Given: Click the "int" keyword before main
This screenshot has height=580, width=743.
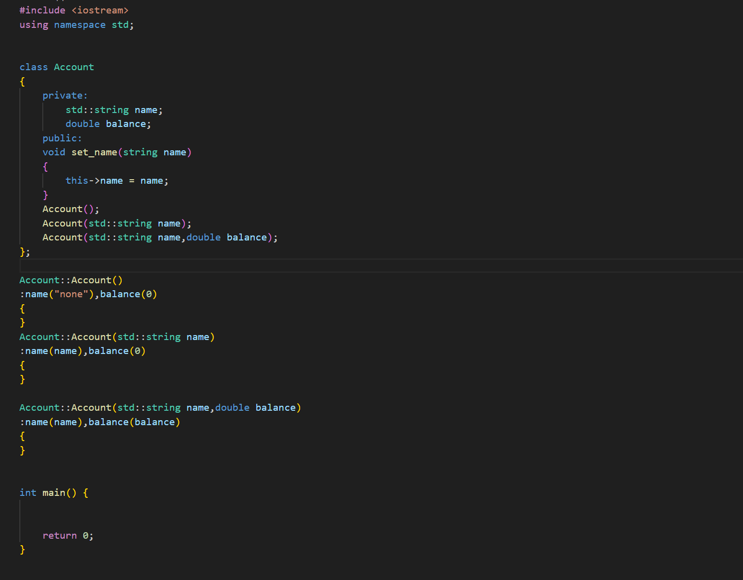Looking at the screenshot, I should 28,493.
